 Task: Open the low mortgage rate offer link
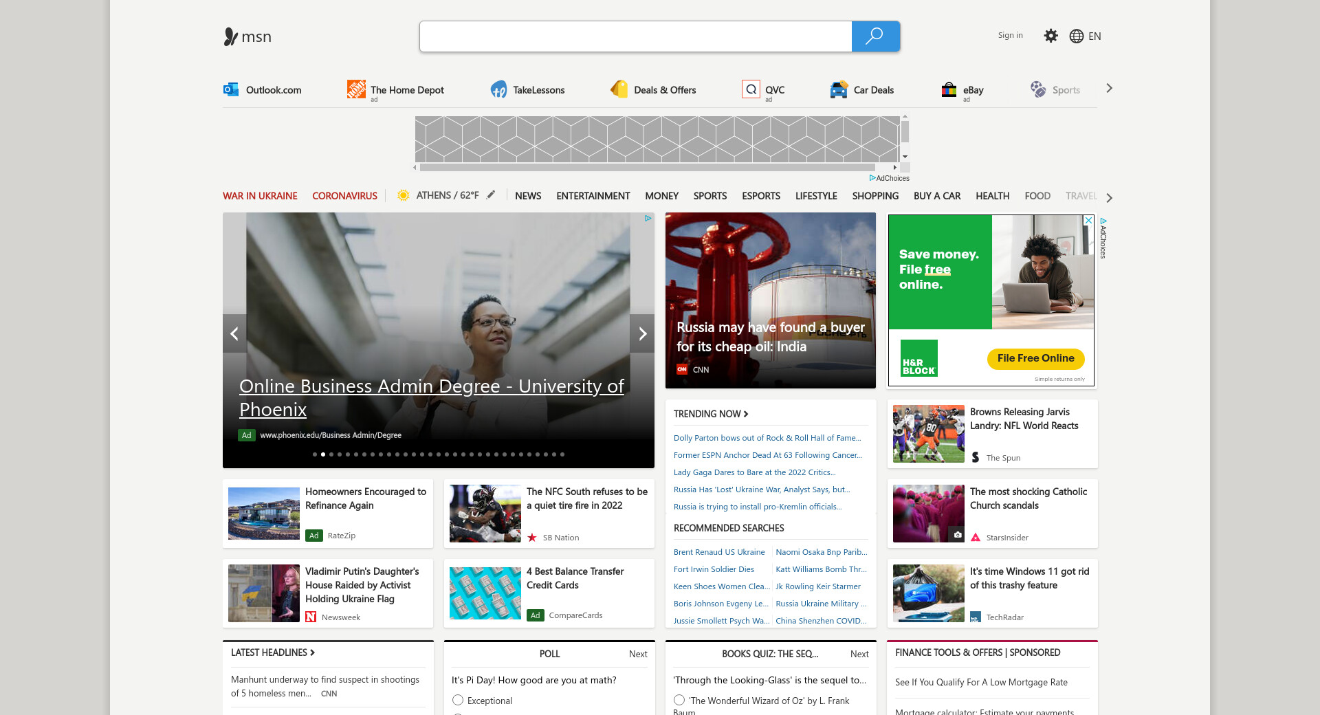click(x=981, y=682)
